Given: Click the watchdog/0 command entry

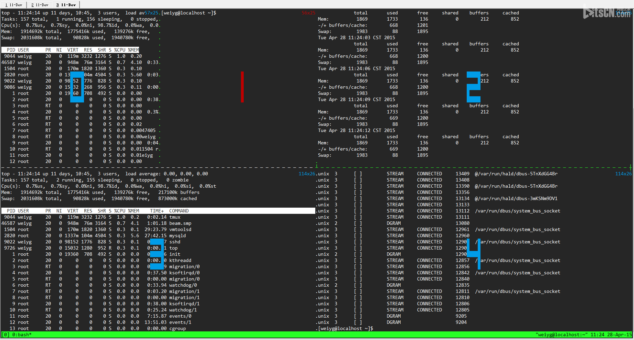Looking at the screenshot, I should tap(183, 285).
